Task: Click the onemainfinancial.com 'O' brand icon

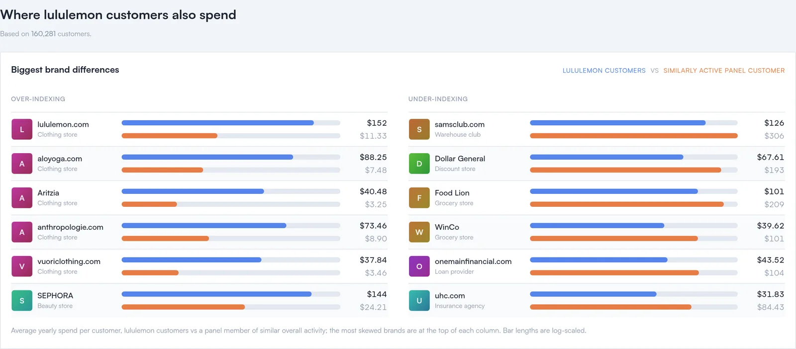Action: tap(419, 266)
